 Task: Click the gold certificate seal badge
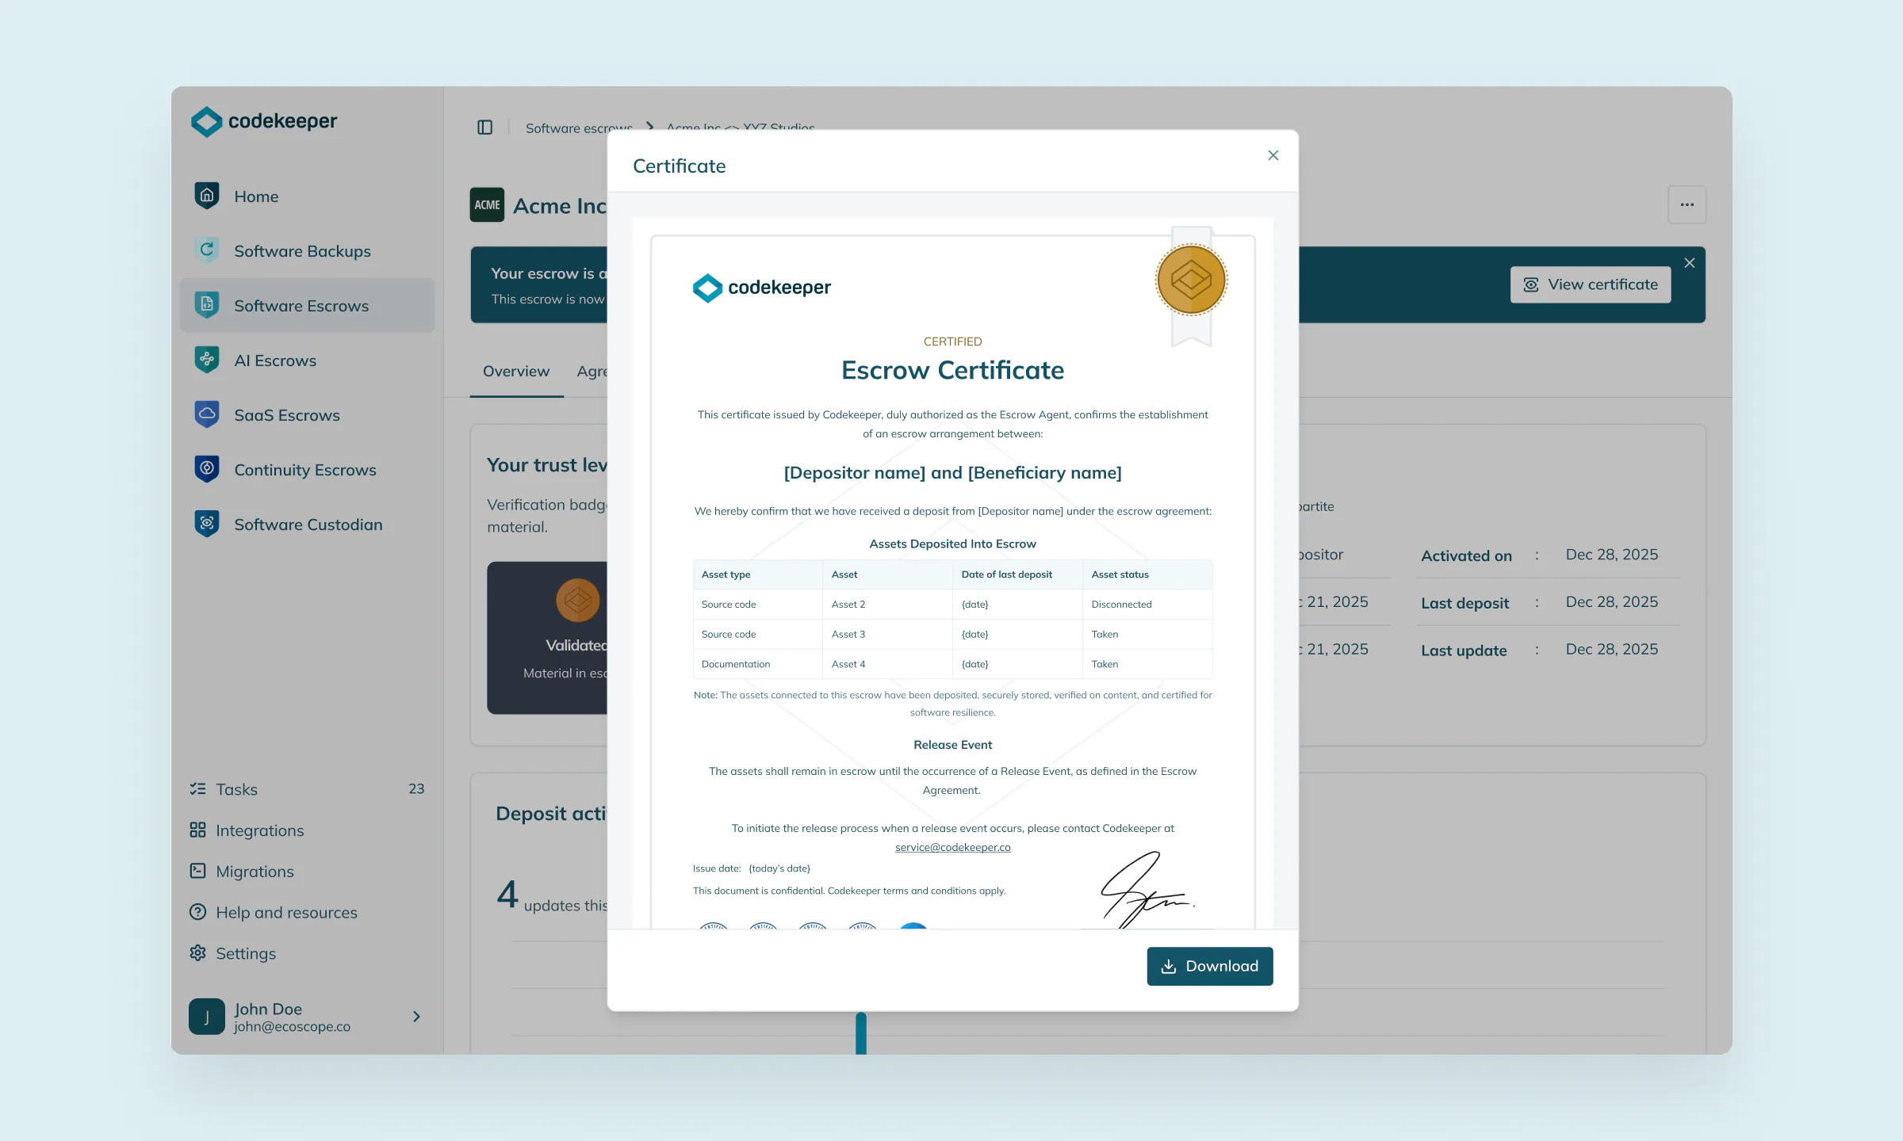[x=1191, y=280]
